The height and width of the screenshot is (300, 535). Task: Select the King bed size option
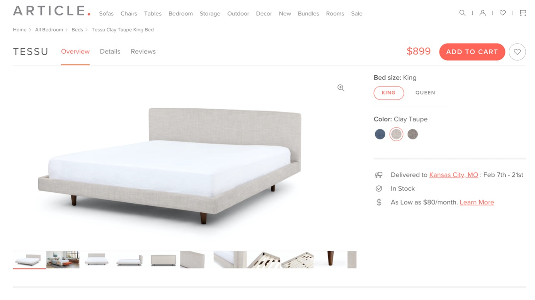point(388,93)
